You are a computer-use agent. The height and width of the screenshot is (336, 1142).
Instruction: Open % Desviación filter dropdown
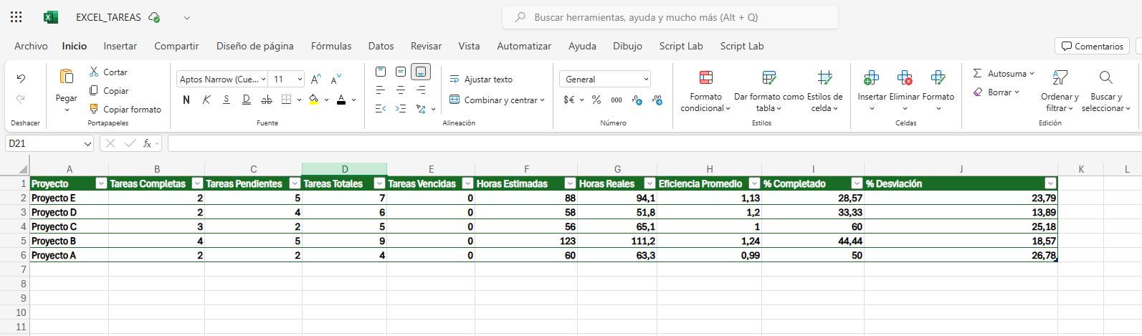[1050, 183]
